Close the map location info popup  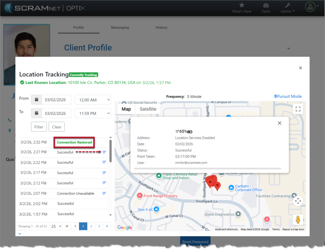[x=279, y=123]
